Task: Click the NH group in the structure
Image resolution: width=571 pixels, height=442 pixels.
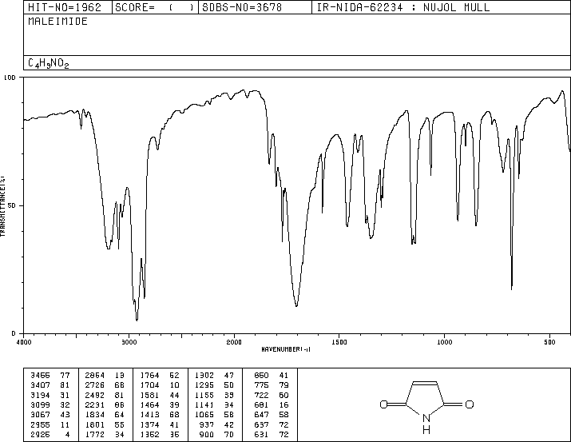Action: [426, 424]
